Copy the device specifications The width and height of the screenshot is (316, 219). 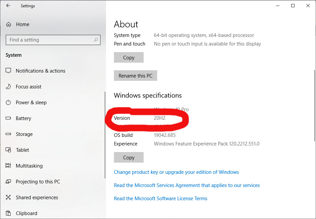tap(128, 57)
